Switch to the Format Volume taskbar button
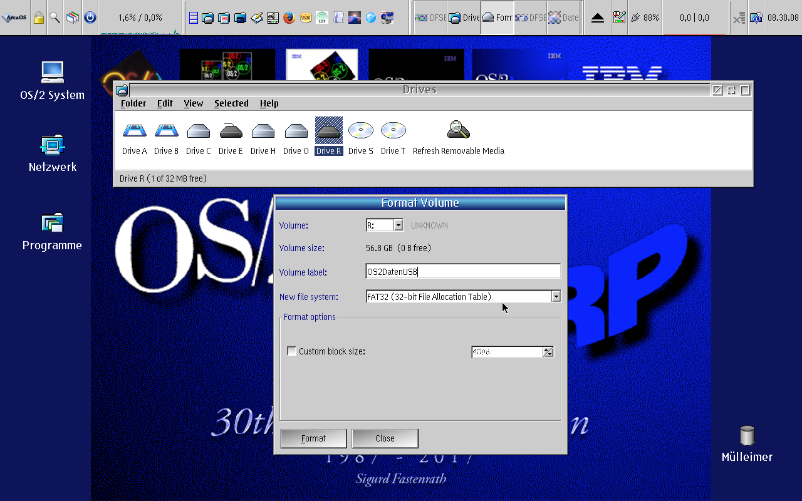This screenshot has width=802, height=501. (497, 18)
